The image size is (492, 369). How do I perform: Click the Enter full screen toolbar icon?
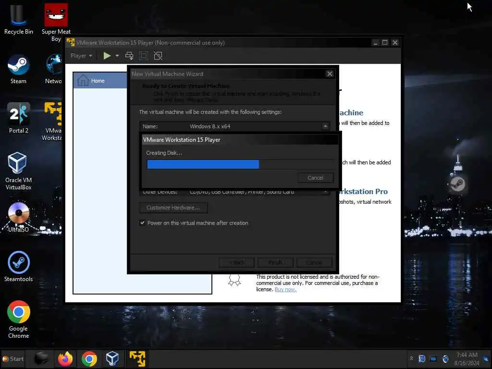tap(143, 56)
